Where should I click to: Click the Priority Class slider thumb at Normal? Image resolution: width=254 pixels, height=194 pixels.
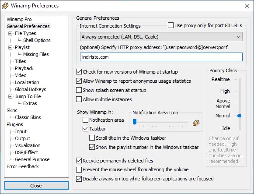240,116
